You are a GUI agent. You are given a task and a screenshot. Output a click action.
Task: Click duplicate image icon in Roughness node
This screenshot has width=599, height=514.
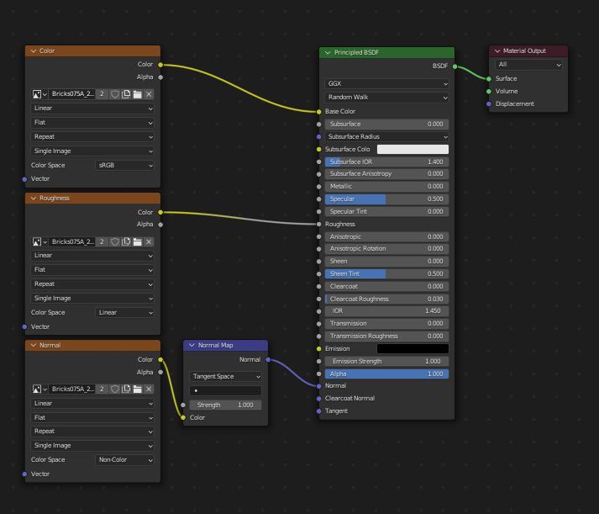[126, 241]
